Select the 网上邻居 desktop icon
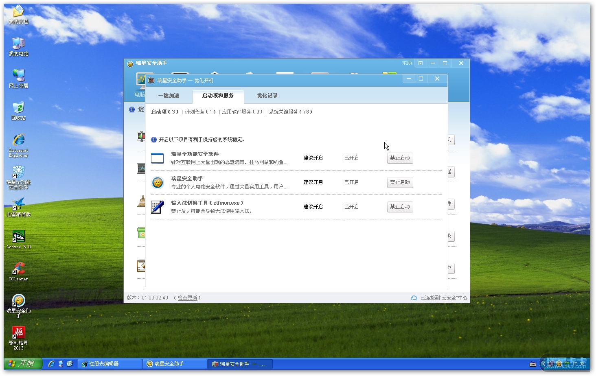The height and width of the screenshot is (376, 596). pyautogui.click(x=18, y=79)
